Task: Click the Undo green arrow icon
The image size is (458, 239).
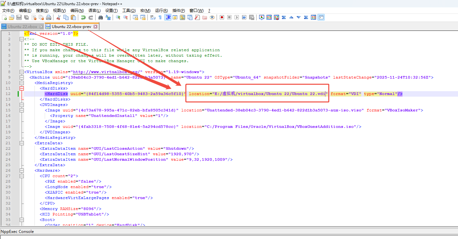Action: 83,17
